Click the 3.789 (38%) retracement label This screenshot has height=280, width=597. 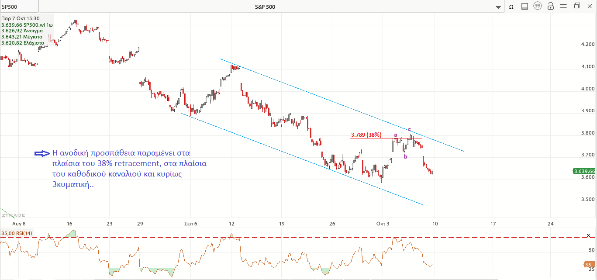click(366, 135)
